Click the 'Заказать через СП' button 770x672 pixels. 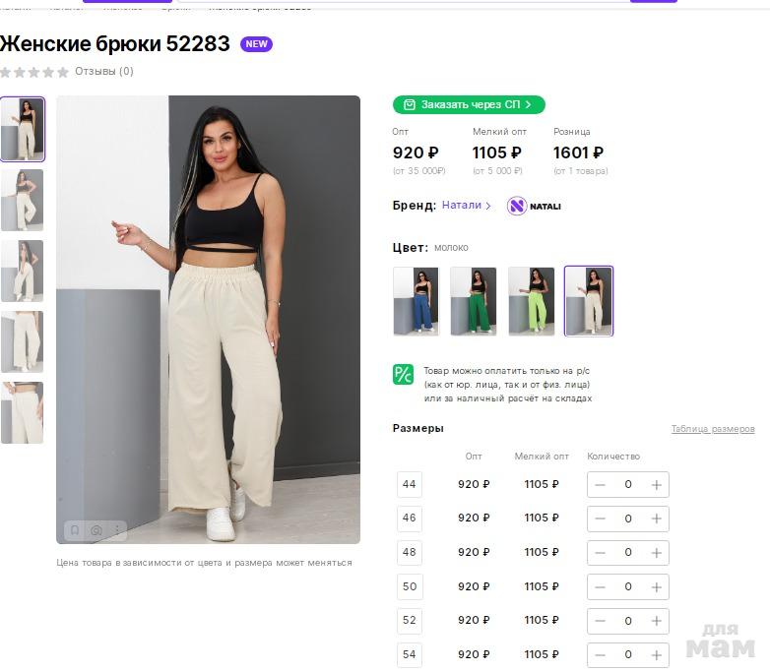469,104
